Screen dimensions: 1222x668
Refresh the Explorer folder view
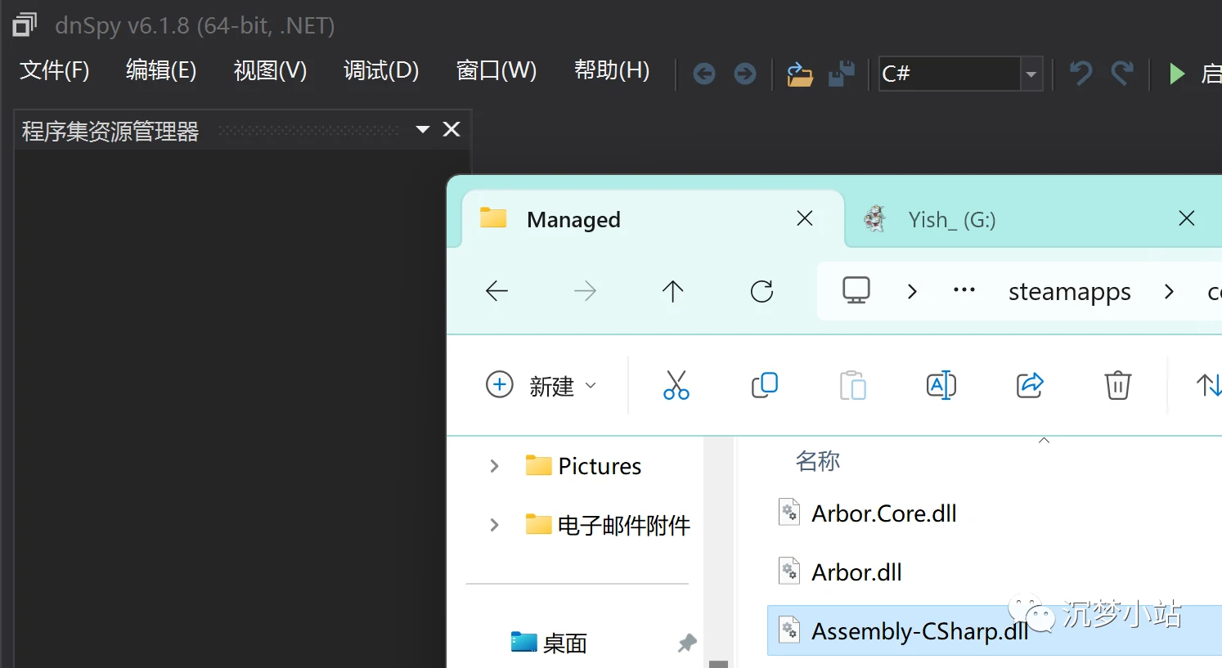coord(762,291)
